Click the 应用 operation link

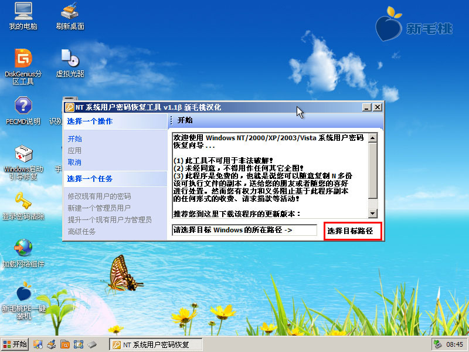point(74,151)
